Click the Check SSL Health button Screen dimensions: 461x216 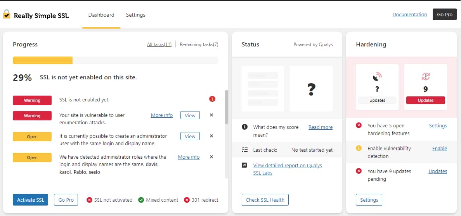[265, 200]
